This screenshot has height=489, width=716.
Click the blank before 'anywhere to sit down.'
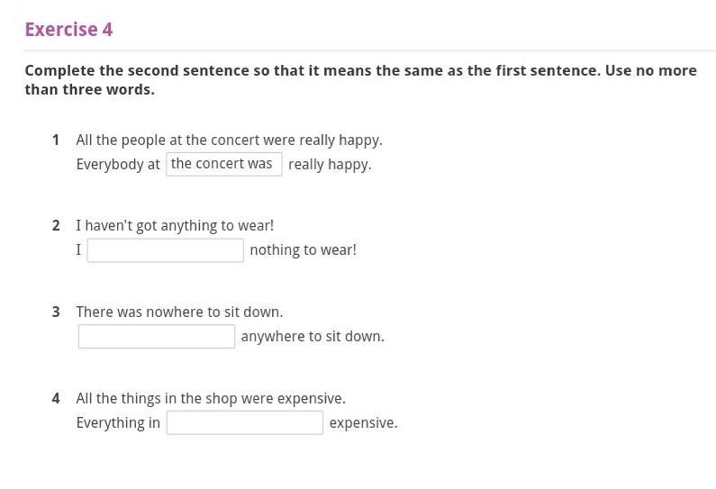157,337
